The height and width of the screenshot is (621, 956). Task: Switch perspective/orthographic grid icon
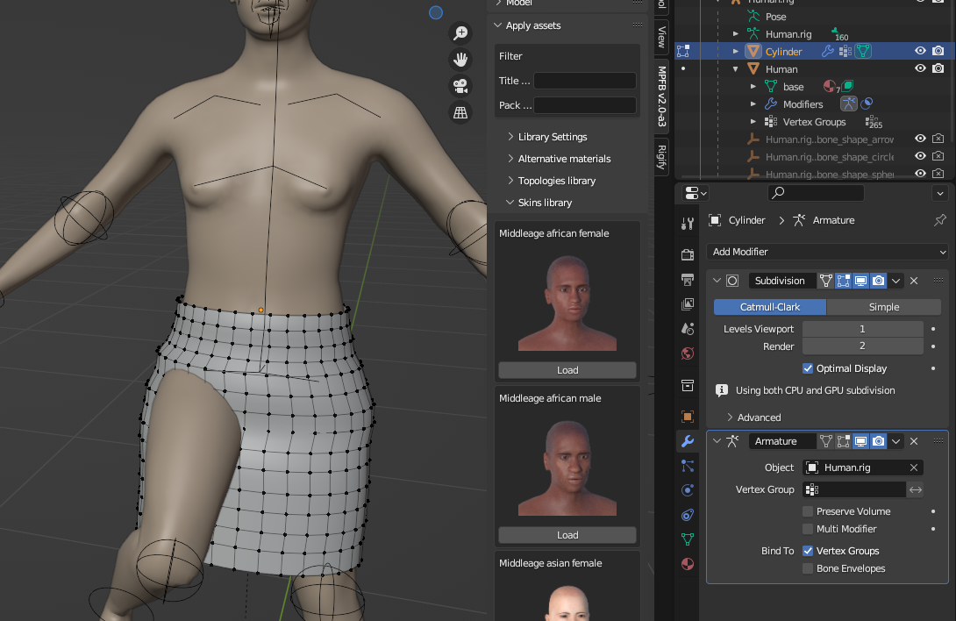[460, 113]
